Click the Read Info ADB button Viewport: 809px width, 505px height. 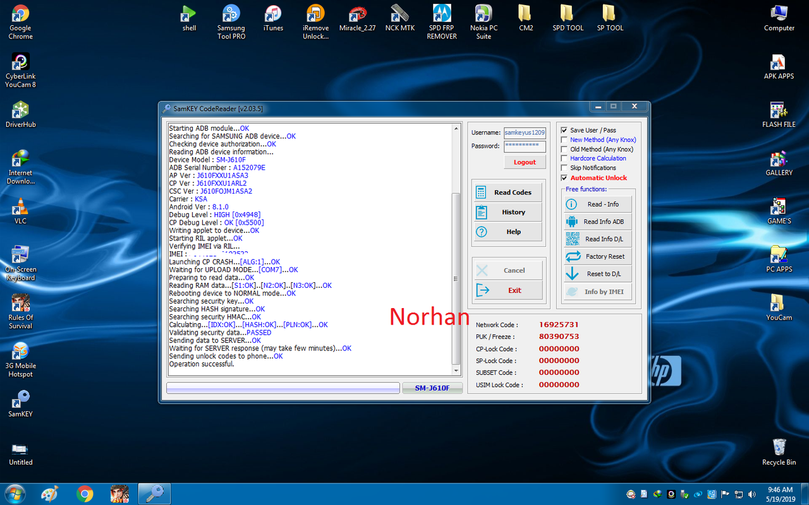(x=597, y=222)
